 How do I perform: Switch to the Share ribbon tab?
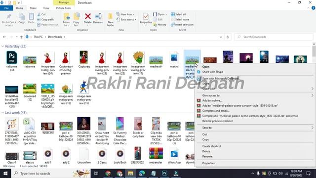[33, 8]
